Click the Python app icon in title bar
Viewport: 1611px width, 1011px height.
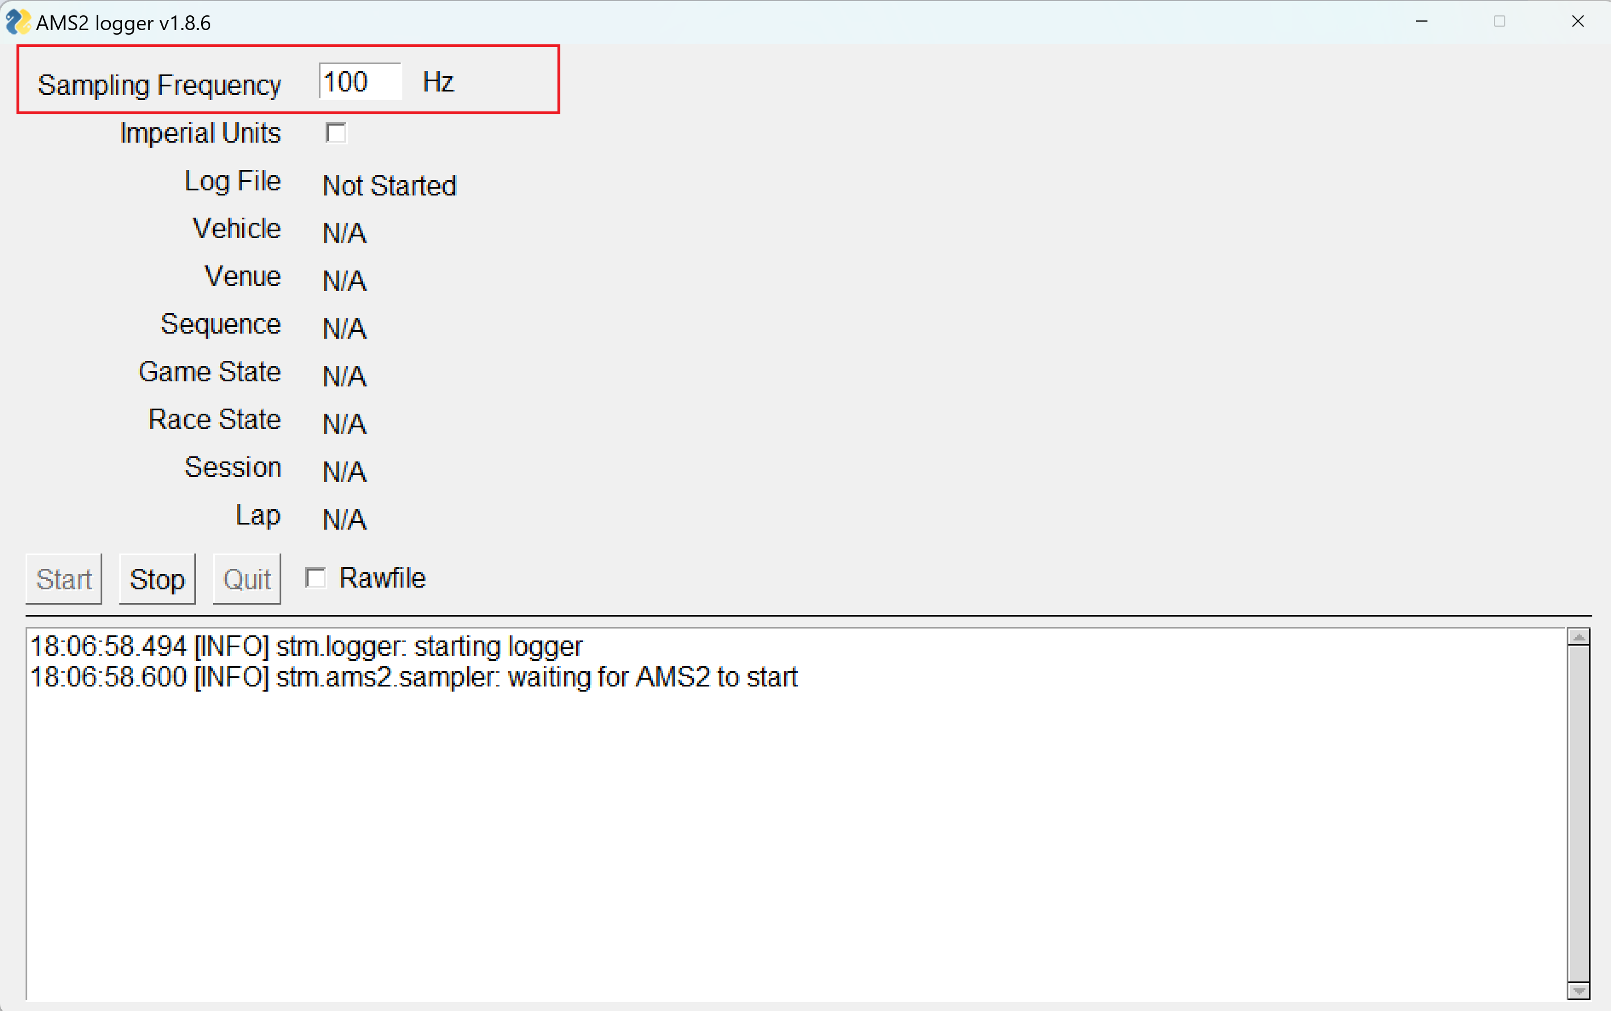click(18, 22)
